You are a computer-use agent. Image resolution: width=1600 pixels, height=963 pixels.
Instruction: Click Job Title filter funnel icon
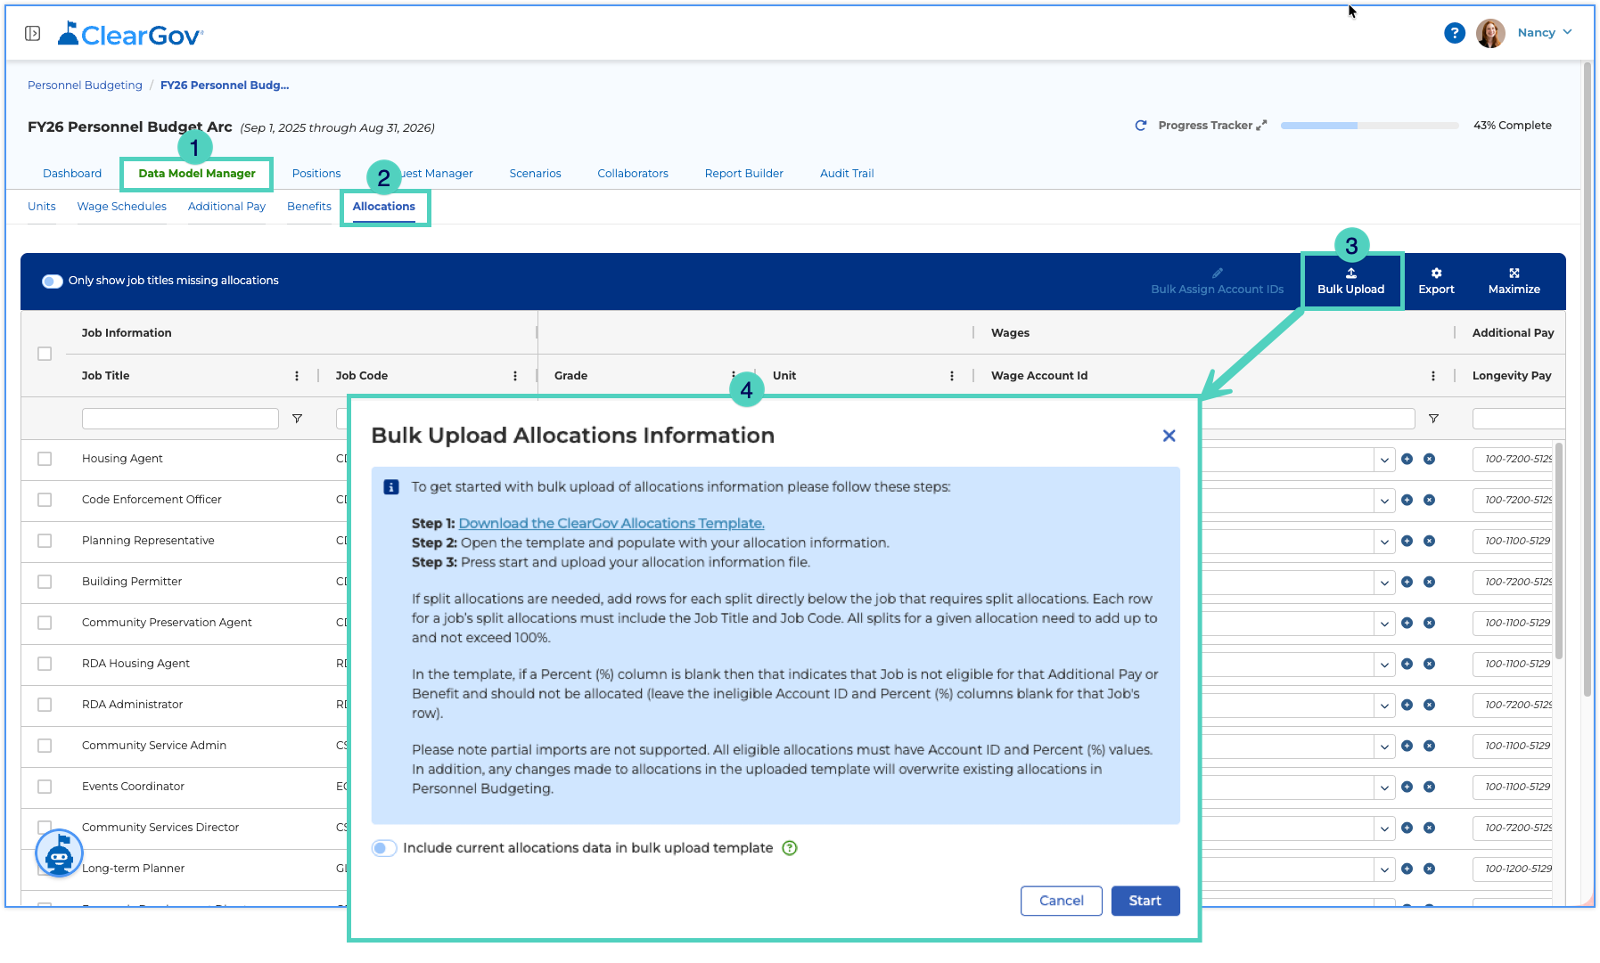click(x=297, y=419)
